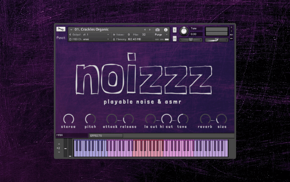
Task: Open instrument name dropdown arrow
Action: (x=71, y=30)
